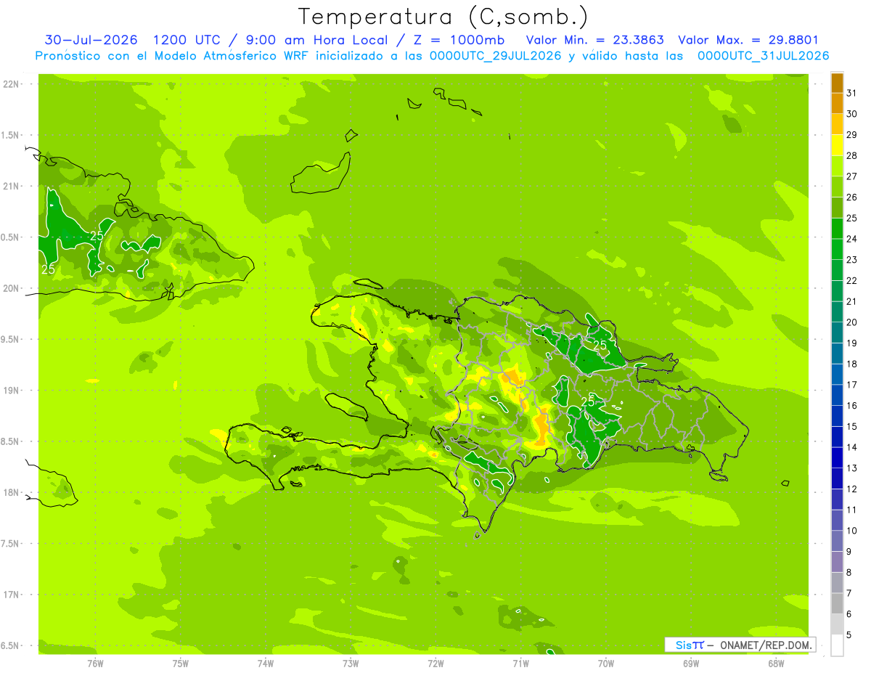Click the legend value 5
The height and width of the screenshot is (673, 871).
pos(848,635)
